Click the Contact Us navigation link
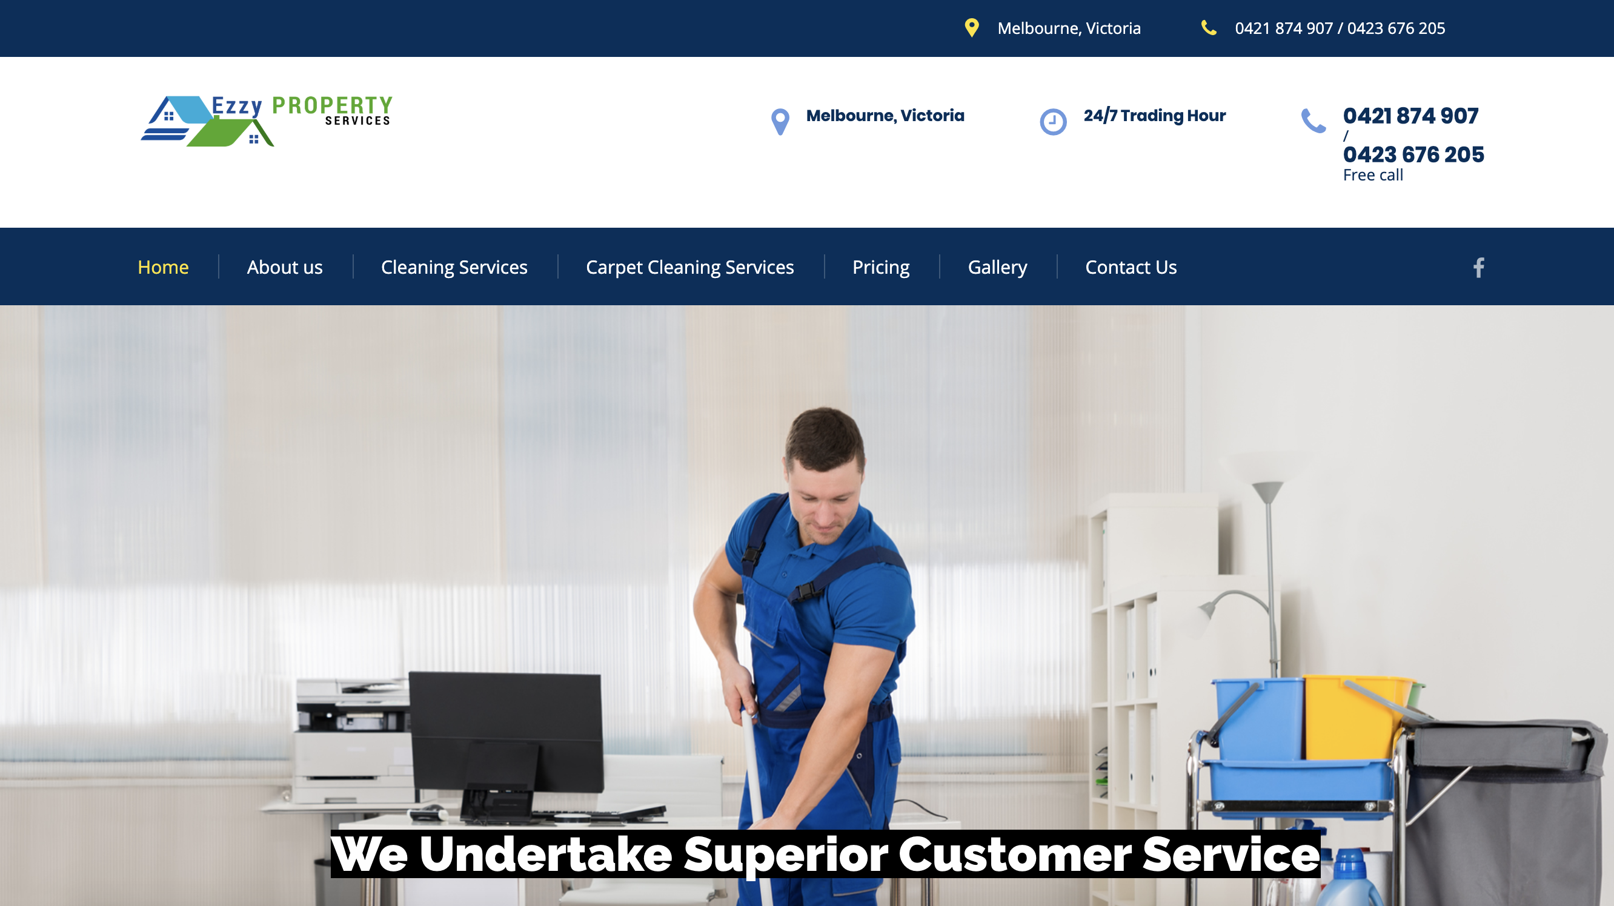The width and height of the screenshot is (1614, 906). click(x=1129, y=266)
